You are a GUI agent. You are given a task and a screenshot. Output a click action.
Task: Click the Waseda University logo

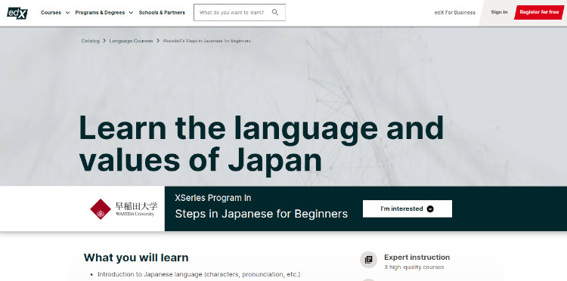(x=124, y=208)
